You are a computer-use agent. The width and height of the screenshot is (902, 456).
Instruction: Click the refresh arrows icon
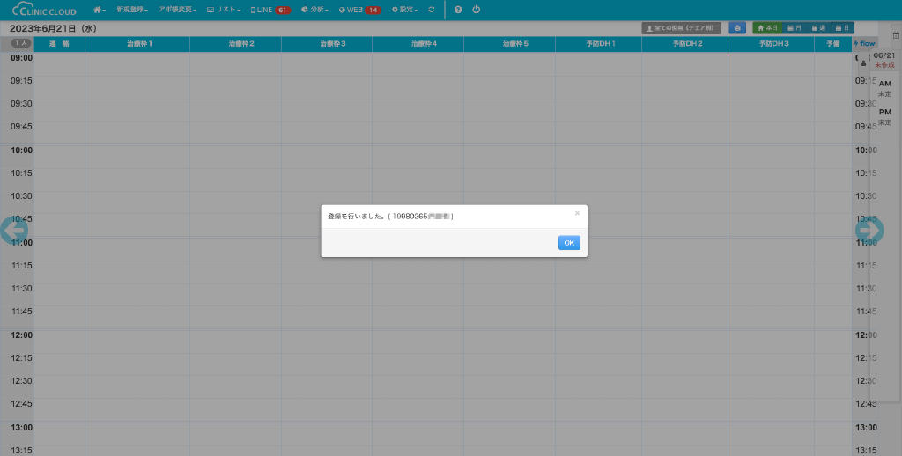[431, 10]
